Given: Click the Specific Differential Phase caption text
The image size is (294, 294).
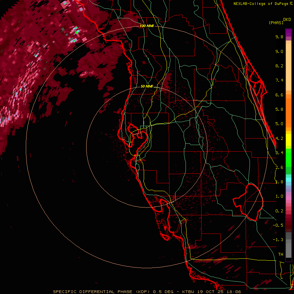Looking at the screenshot, I should (x=147, y=292).
